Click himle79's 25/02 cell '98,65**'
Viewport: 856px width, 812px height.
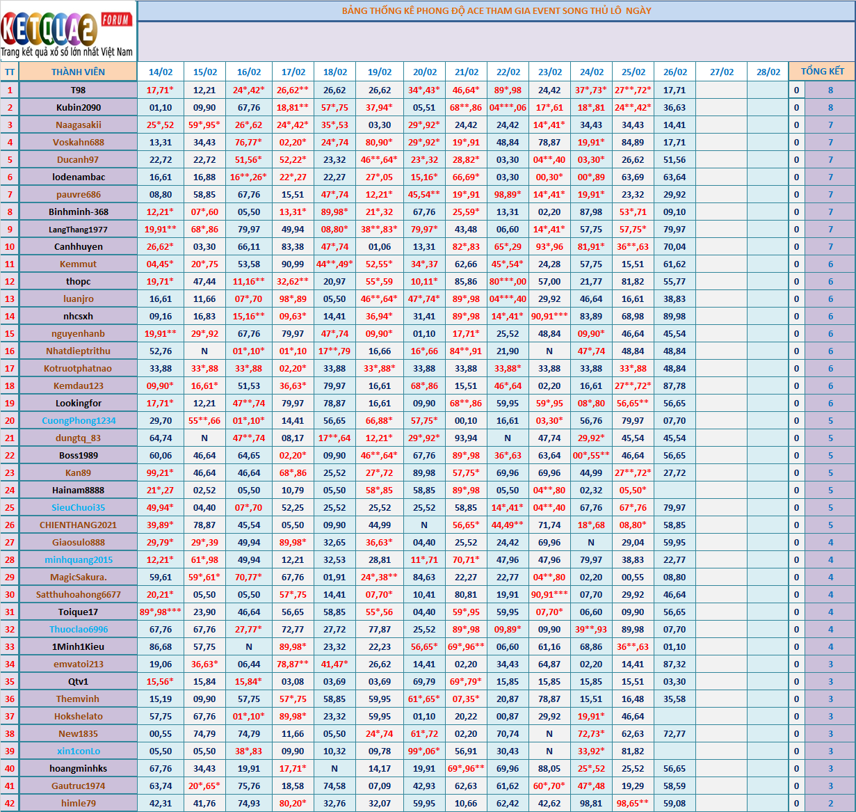(633, 803)
